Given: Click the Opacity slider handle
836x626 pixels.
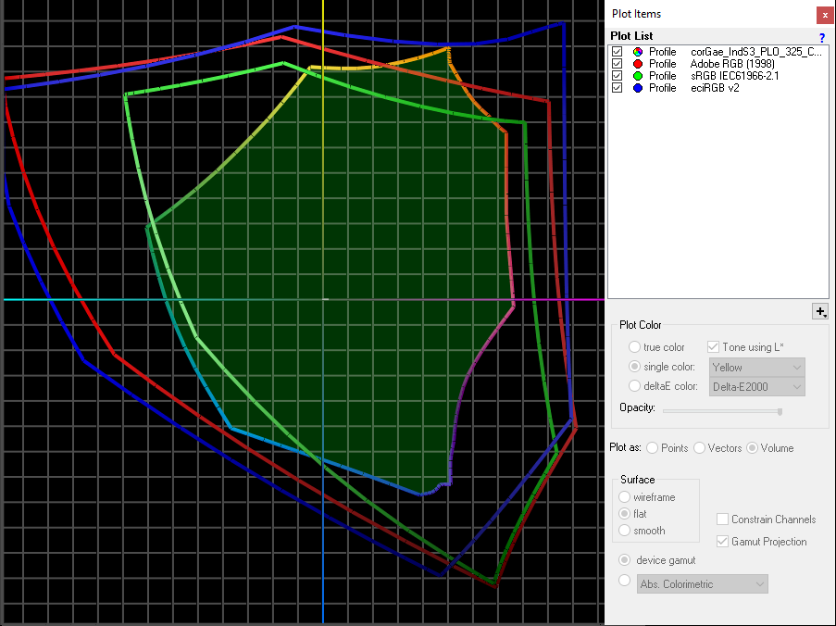Looking at the screenshot, I should [780, 412].
